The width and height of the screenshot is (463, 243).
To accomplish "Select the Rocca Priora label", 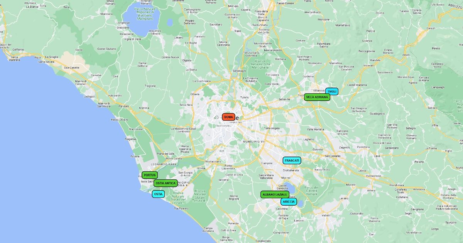I will click(322, 170).
